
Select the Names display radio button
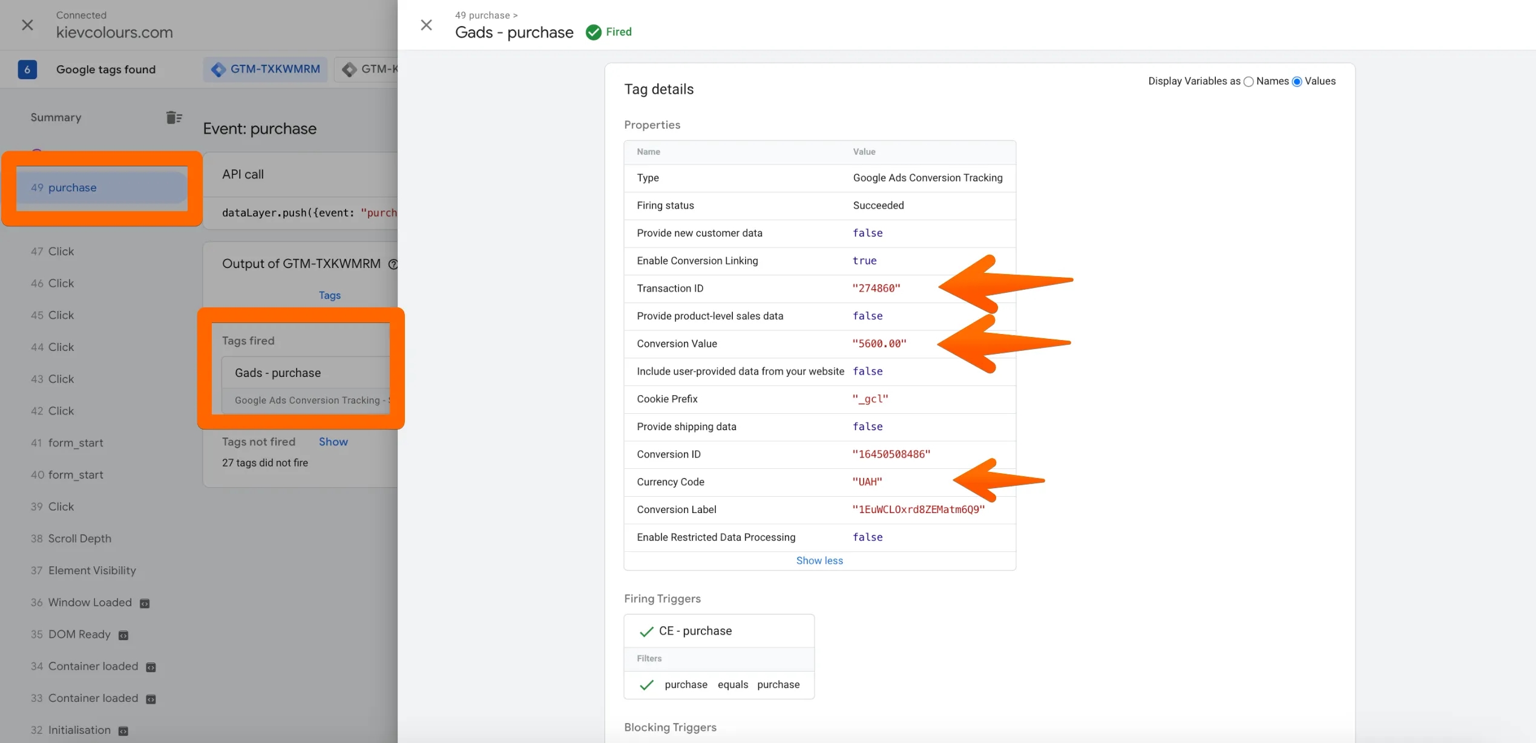(1249, 82)
